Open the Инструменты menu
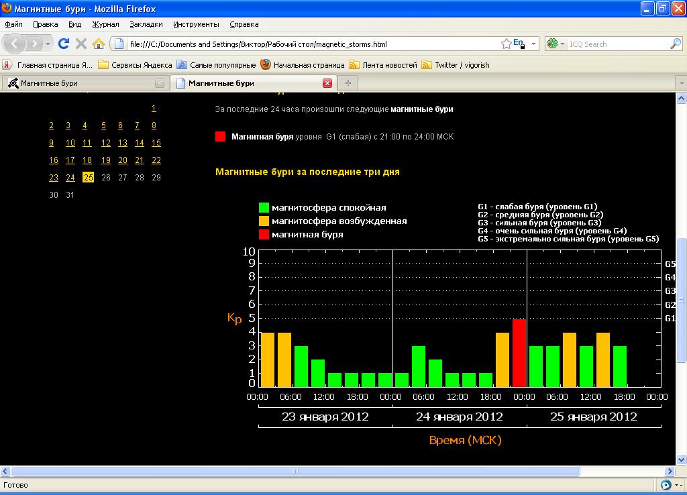The image size is (687, 495). coord(196,24)
